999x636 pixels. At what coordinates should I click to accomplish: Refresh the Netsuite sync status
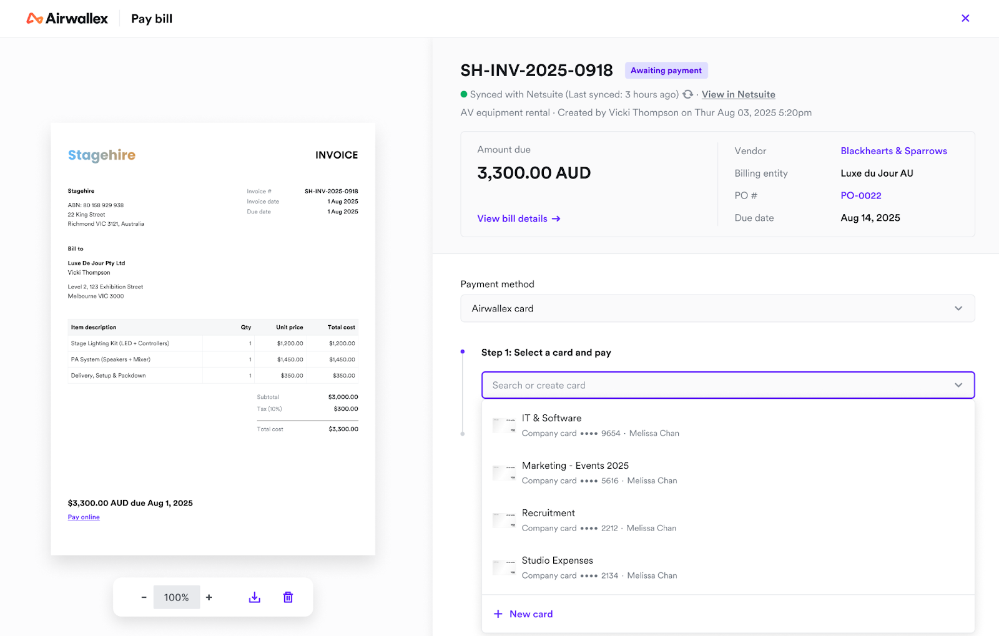[x=687, y=94]
